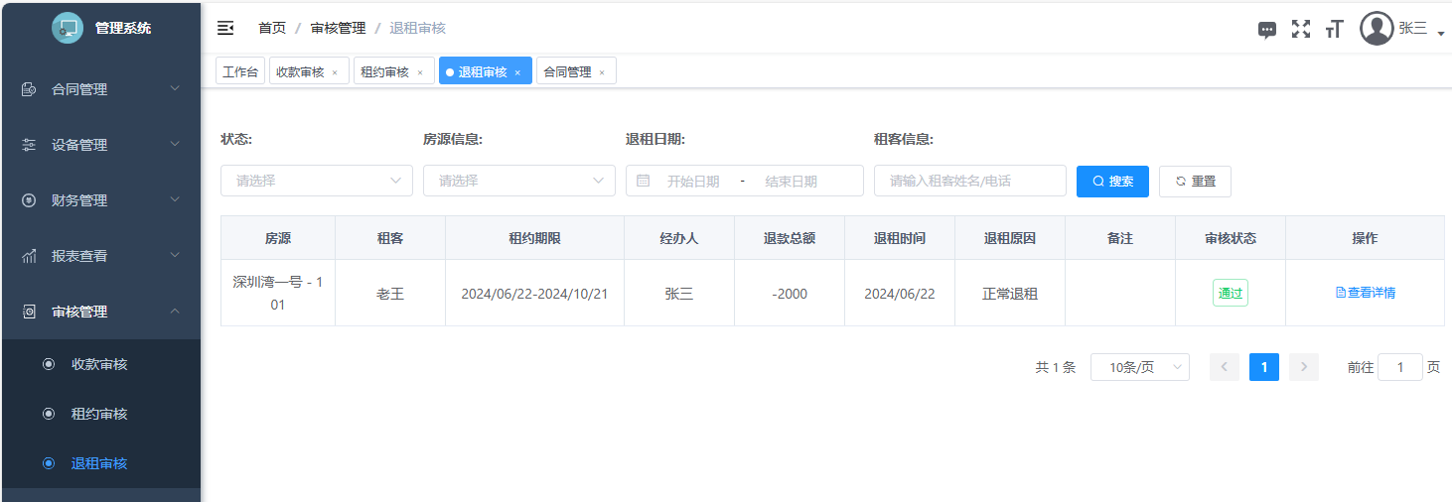The image size is (1452, 502).
Task: Select 收款审核 in the sidebar submenu
Action: (x=99, y=364)
